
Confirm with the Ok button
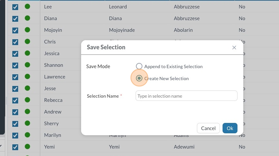click(230, 128)
